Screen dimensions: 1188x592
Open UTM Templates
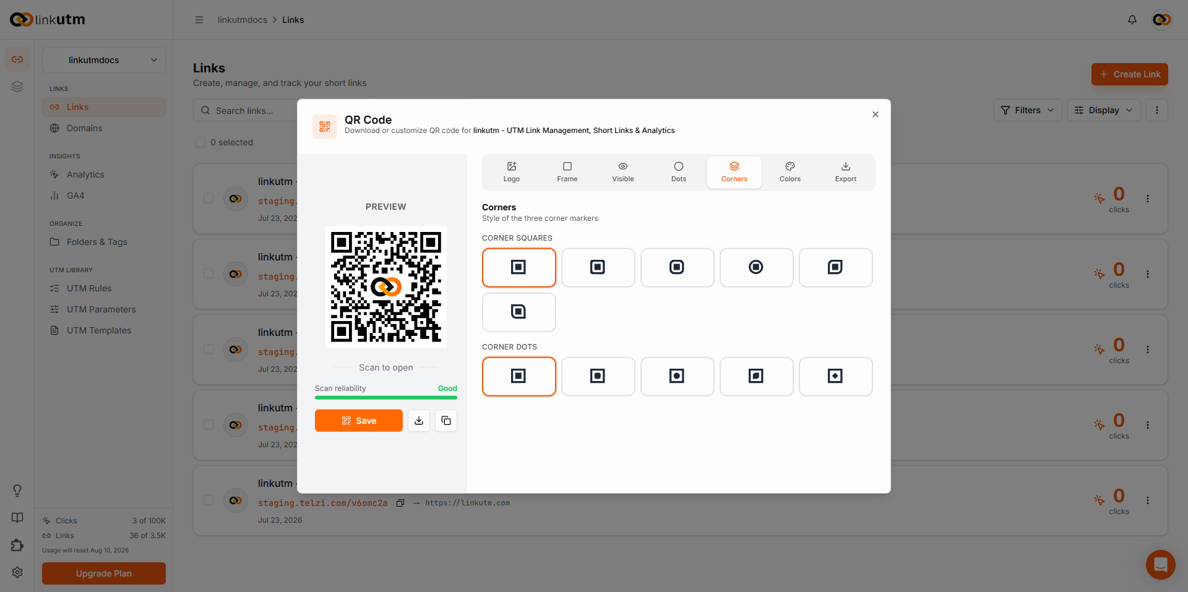104,330
